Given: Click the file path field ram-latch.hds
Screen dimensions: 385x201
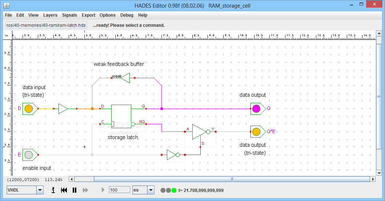Looking at the screenshot, I should tap(46, 25).
